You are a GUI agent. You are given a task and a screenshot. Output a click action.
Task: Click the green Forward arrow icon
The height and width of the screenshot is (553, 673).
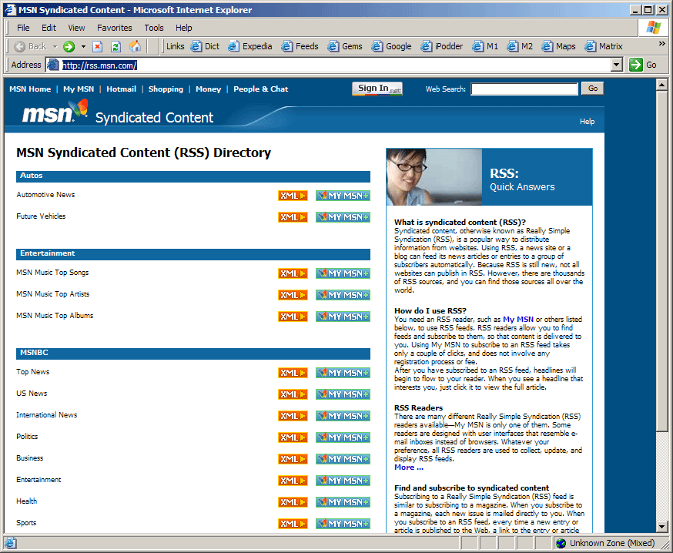pyautogui.click(x=69, y=46)
